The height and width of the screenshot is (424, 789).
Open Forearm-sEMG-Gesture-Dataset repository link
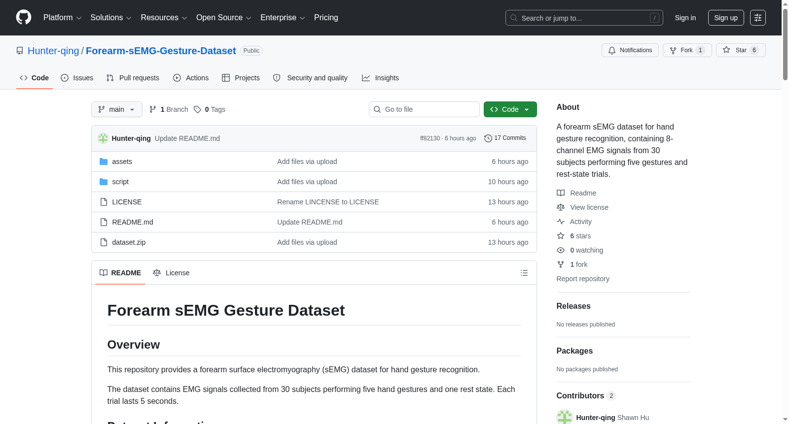[x=161, y=51]
